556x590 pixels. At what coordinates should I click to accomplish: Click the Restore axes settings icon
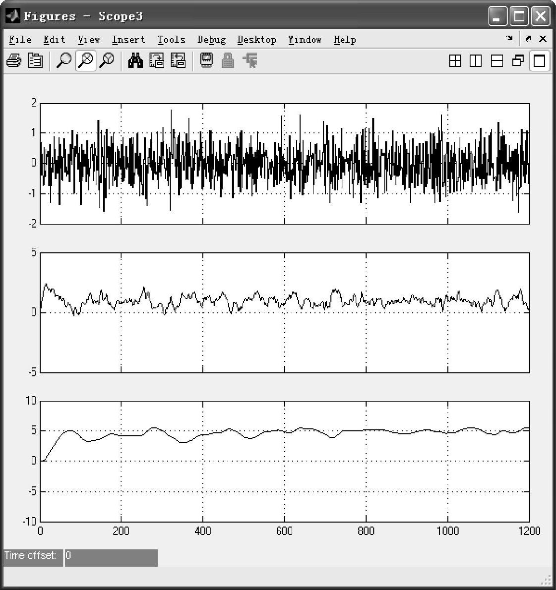[178, 61]
